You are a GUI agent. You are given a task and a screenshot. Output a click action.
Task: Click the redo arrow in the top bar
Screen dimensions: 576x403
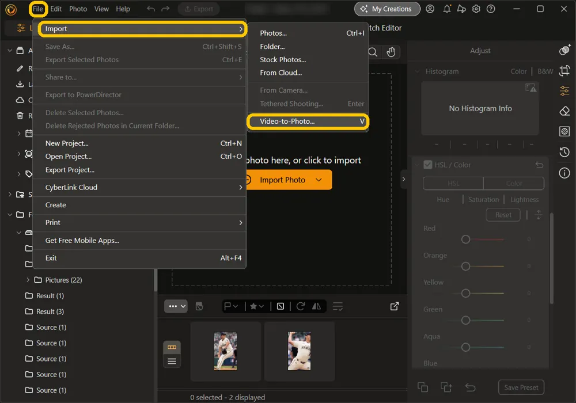tap(166, 9)
